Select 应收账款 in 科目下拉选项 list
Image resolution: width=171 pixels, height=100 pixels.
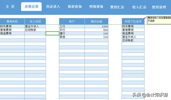coord(133,41)
